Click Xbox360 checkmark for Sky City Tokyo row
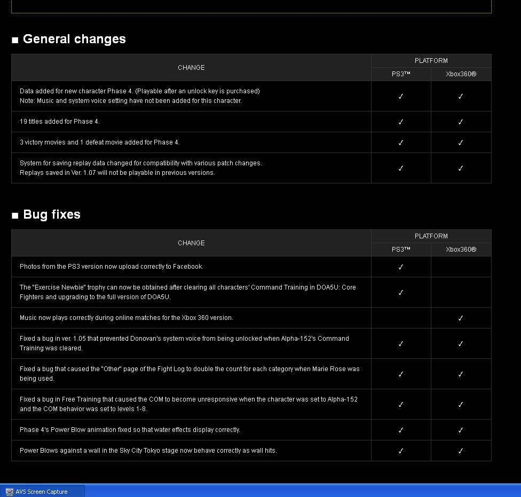Image resolution: width=521 pixels, height=497 pixels. 461,451
